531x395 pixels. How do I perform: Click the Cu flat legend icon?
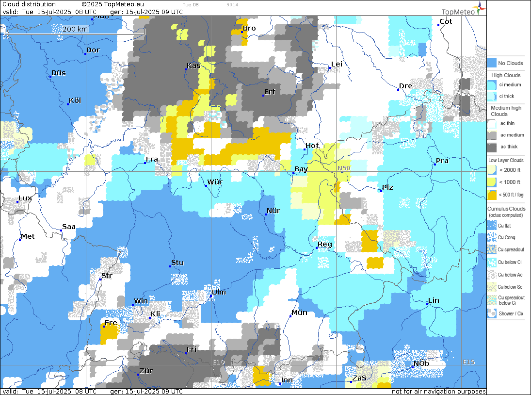(492, 226)
